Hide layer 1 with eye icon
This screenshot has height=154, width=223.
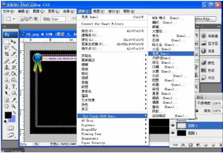[173, 133]
